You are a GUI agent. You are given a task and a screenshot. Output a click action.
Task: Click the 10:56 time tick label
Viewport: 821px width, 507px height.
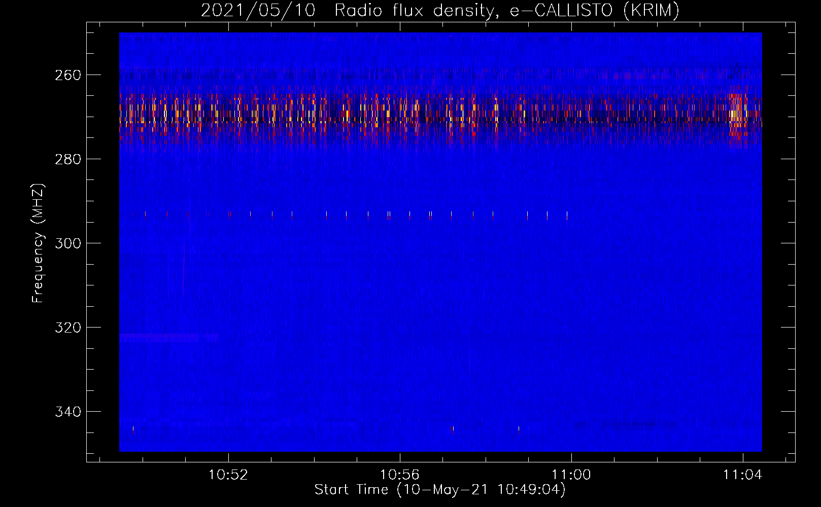pos(400,475)
